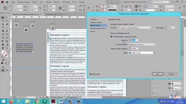
Task: Open the 'Отступ' offset dropdown
Action: click(x=134, y=28)
